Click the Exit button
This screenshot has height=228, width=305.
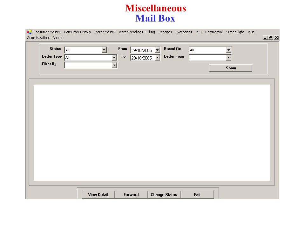tap(197, 195)
